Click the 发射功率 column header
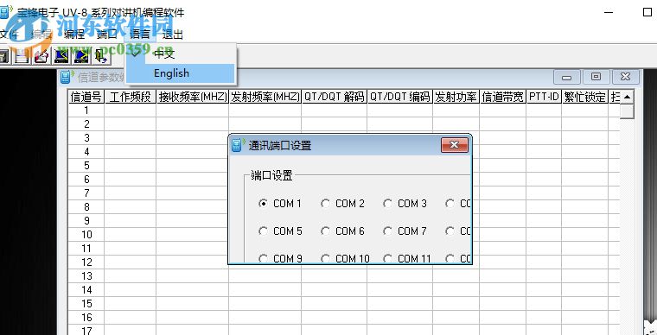 (456, 97)
